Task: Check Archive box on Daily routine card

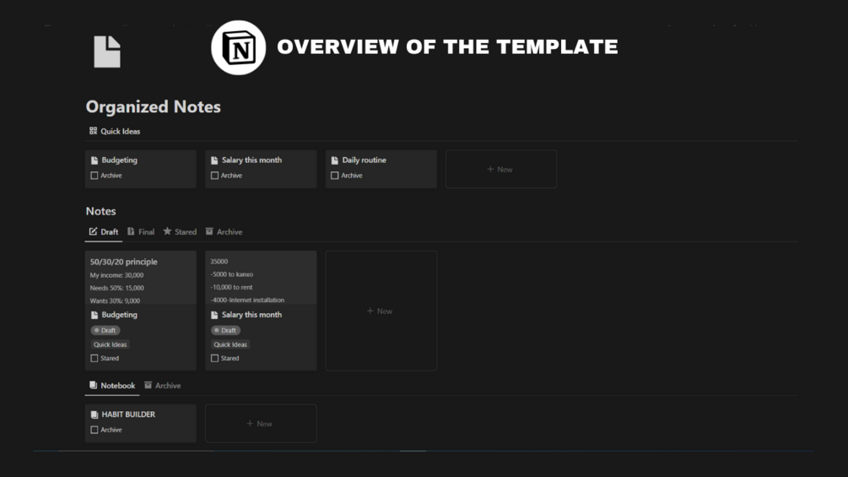Action: pos(335,176)
